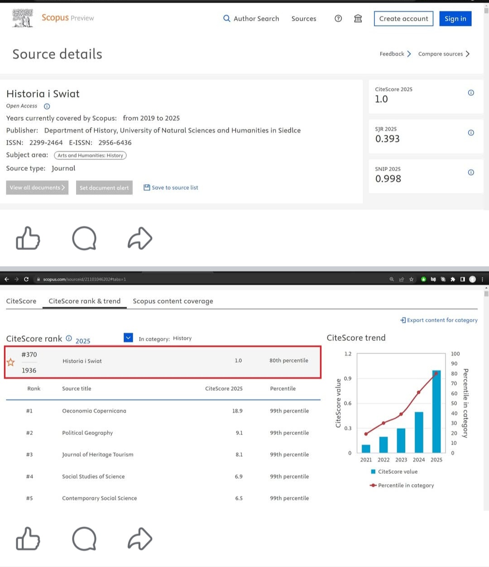Show info for CiteScore 2025 card

pos(471,93)
